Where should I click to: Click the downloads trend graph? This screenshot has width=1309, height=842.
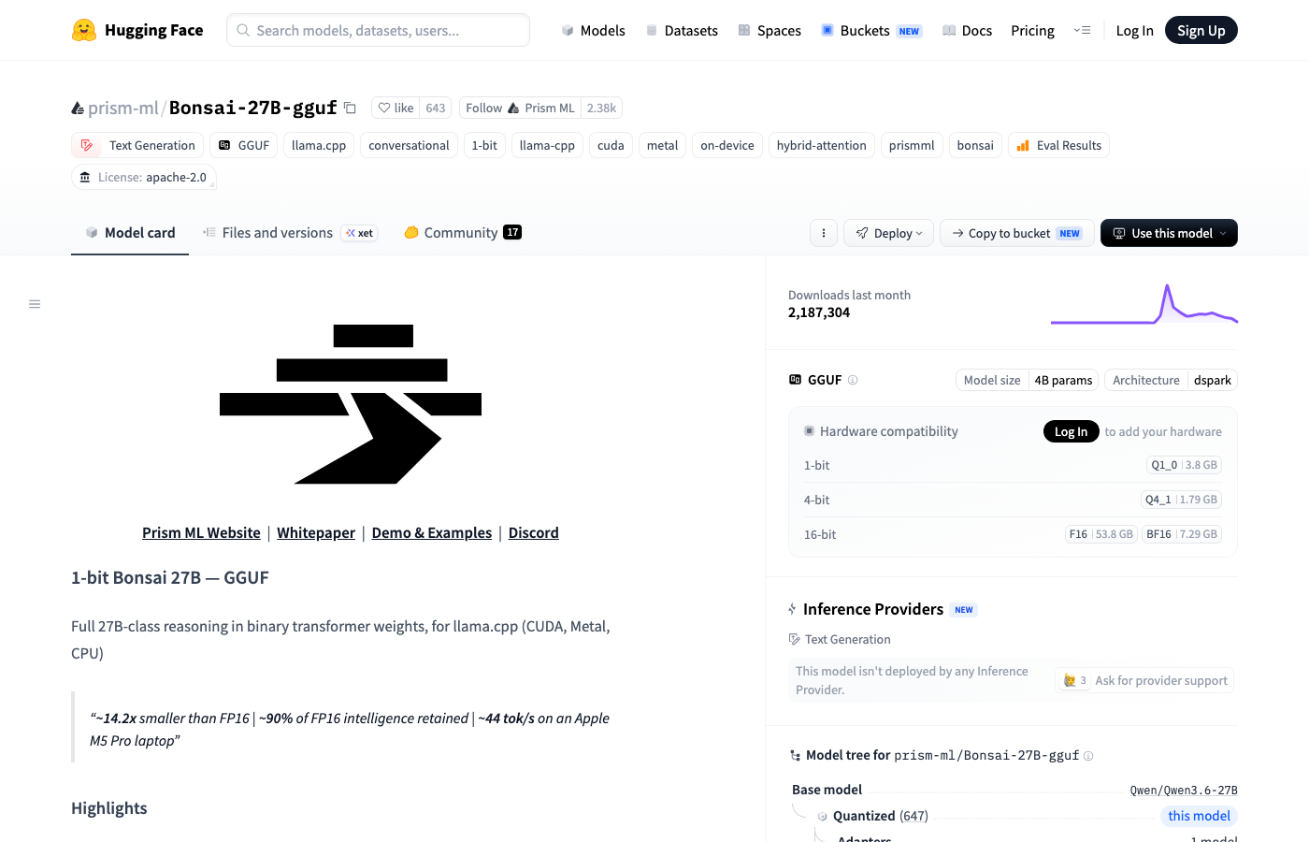click(1144, 305)
